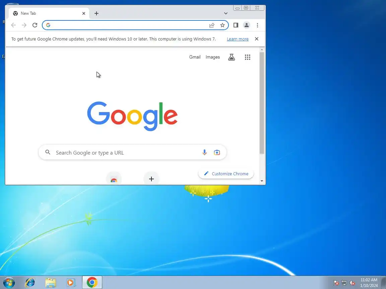Click the network status tray icon
This screenshot has width=386, height=289.
coord(344,283)
